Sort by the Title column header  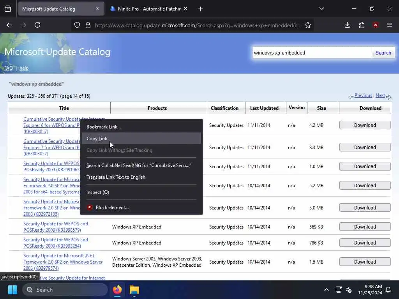click(x=64, y=108)
